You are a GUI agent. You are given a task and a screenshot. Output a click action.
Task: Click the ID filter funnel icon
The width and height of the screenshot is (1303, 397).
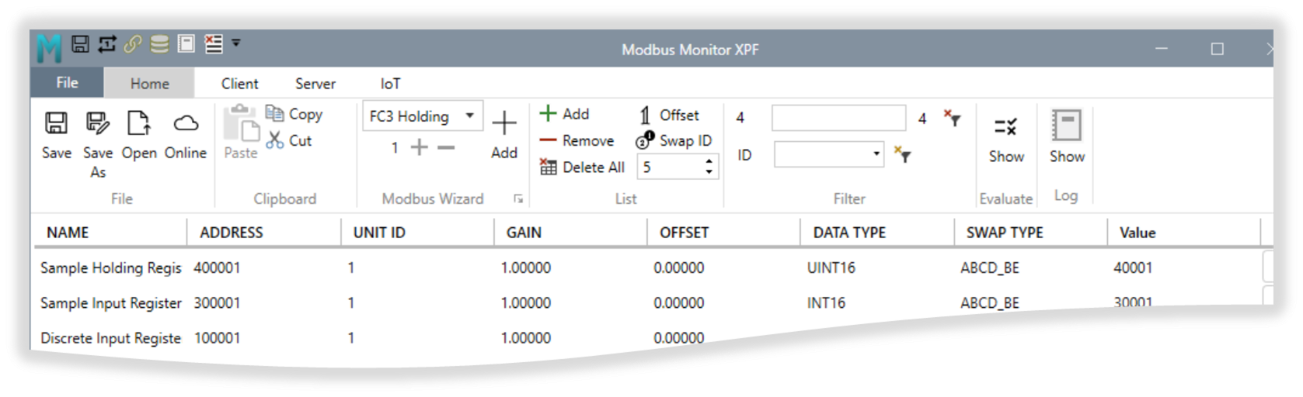[x=902, y=154]
